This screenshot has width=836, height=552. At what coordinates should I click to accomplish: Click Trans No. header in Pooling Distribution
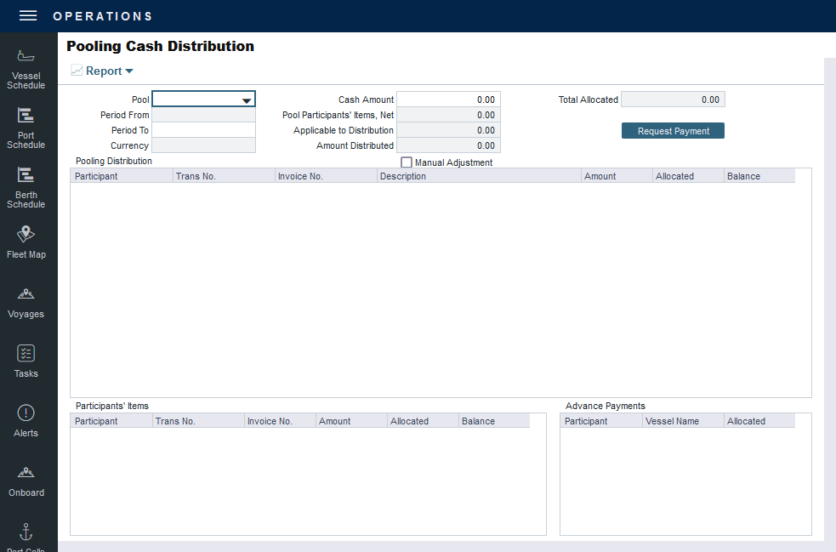(x=224, y=176)
